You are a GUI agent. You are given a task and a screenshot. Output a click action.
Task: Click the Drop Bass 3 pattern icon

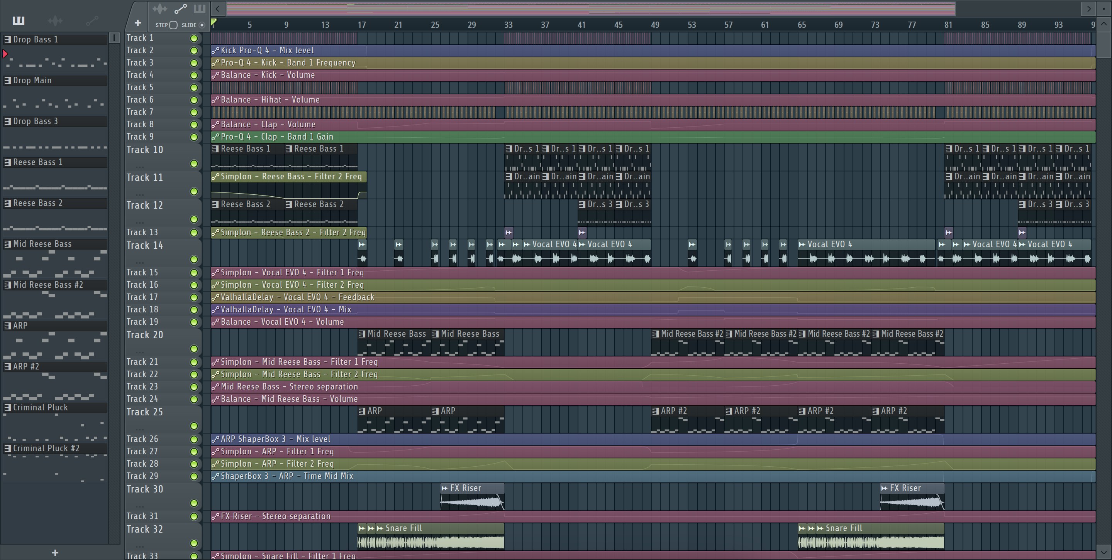[7, 121]
